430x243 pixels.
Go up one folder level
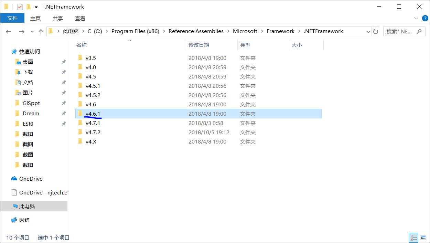(41, 31)
